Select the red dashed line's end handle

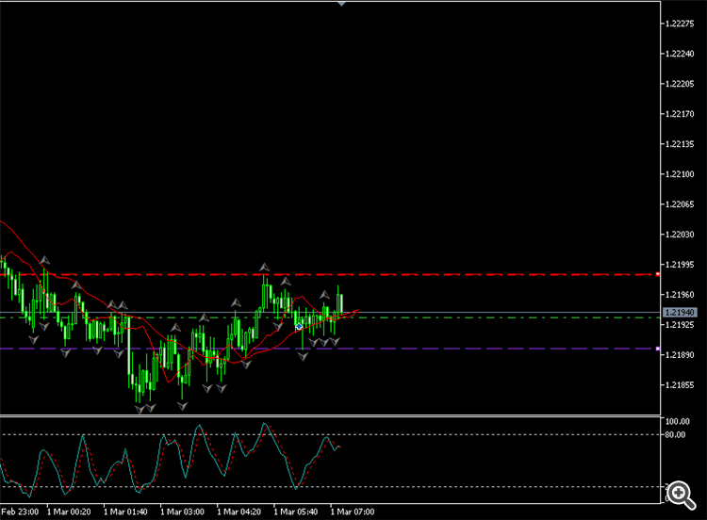point(657,274)
